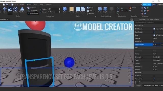Click the Effects flame icon
The image size is (163, 91).
130,8
